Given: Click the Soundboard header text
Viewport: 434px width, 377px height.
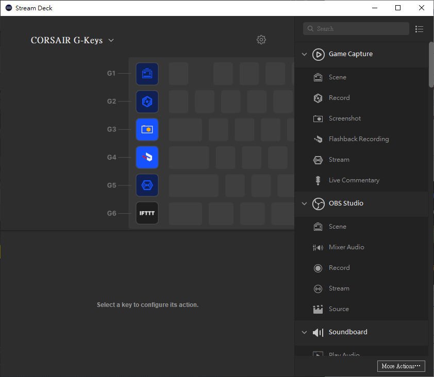Looking at the screenshot, I should click(348, 332).
